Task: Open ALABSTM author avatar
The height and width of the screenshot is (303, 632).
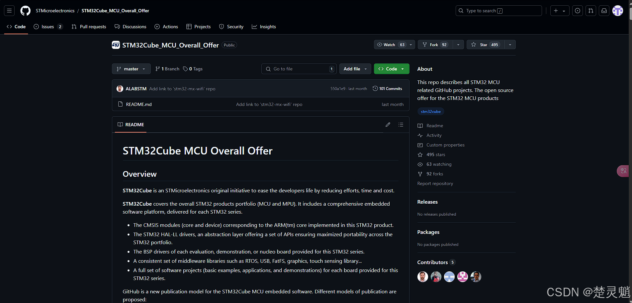Action: point(120,89)
